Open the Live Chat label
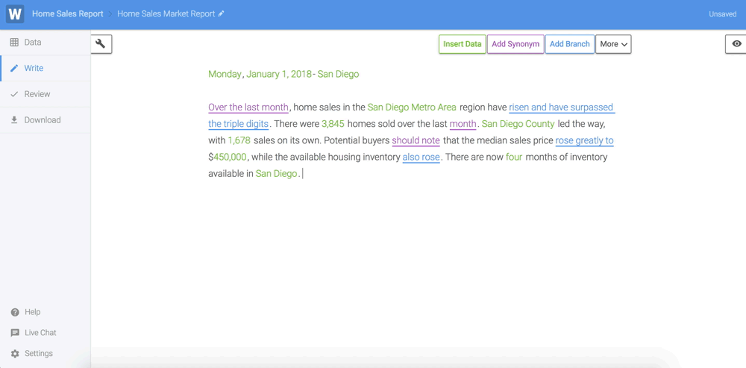This screenshot has height=368, width=746. point(40,333)
